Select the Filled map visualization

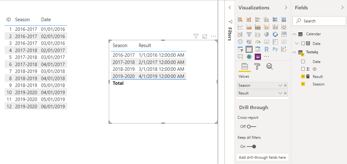click(x=249, y=41)
